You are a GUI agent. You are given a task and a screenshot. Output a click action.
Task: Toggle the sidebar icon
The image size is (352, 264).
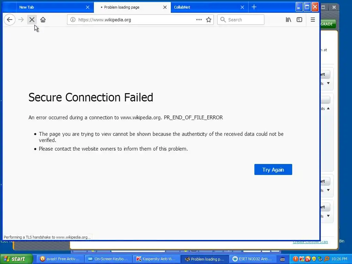click(299, 20)
